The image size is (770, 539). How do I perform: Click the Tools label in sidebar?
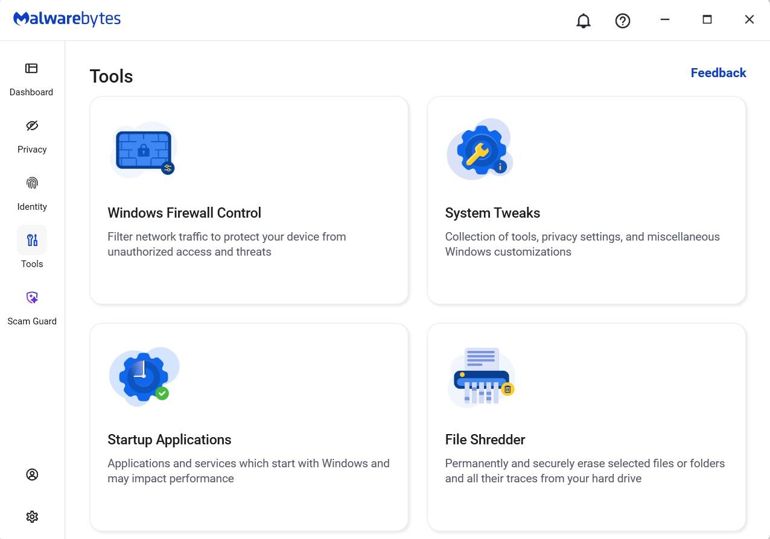pos(32,264)
